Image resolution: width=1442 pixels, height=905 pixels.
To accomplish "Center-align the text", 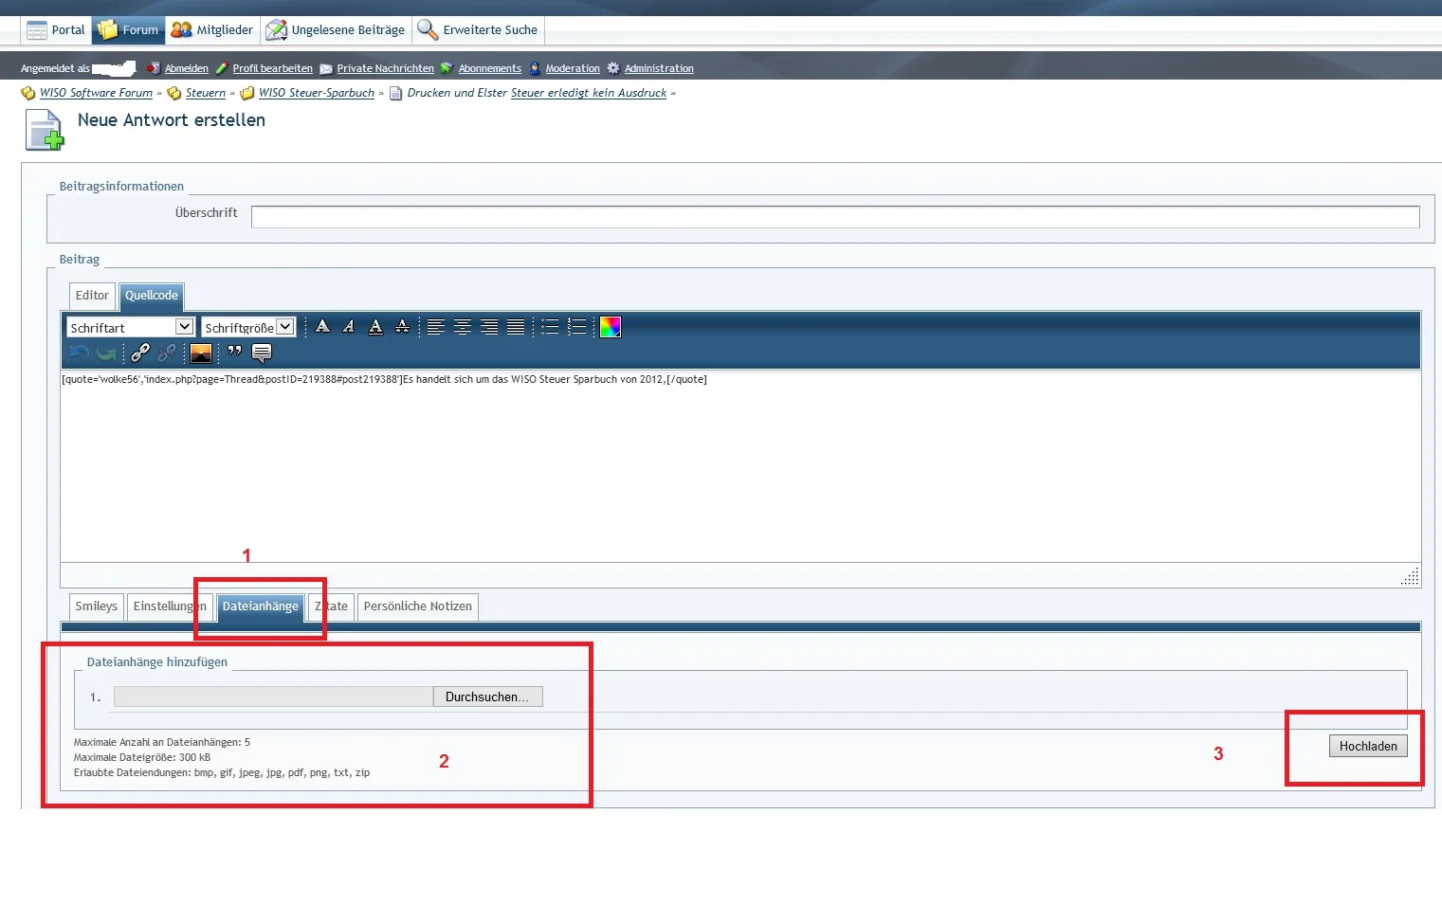I will click(463, 327).
